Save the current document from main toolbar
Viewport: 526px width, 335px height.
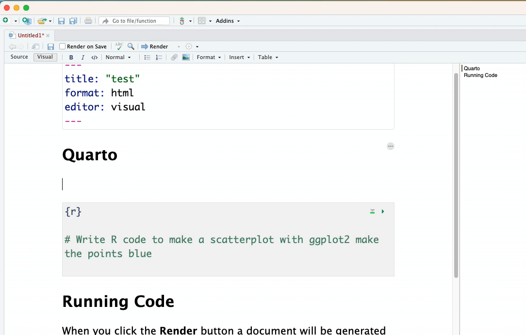(62, 21)
